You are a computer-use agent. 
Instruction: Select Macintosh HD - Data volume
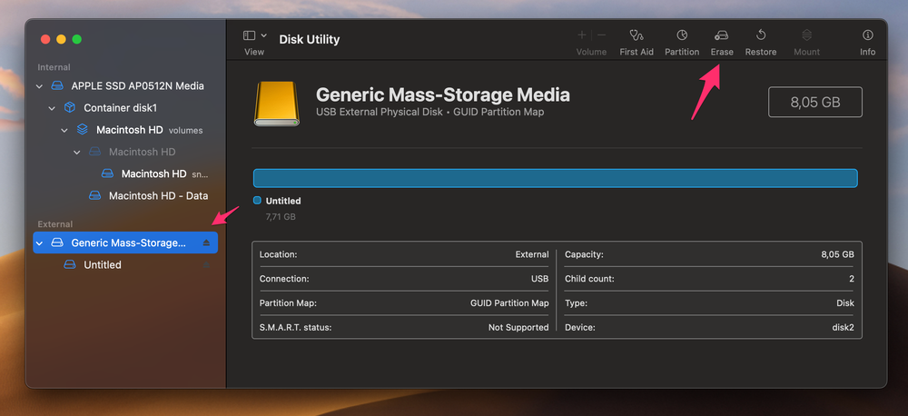pos(158,195)
